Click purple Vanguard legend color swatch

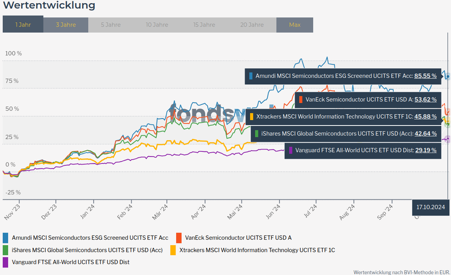(x=5, y=262)
